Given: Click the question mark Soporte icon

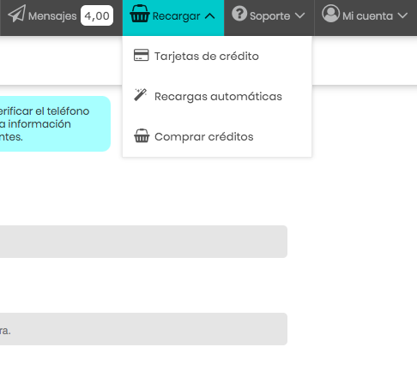Looking at the screenshot, I should pyautogui.click(x=239, y=14).
